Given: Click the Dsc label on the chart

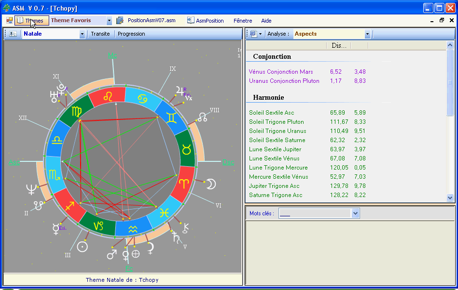Looking at the screenshot, I should coord(228,162).
